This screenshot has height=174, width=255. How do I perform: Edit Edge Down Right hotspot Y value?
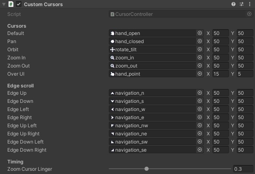click(x=245, y=150)
